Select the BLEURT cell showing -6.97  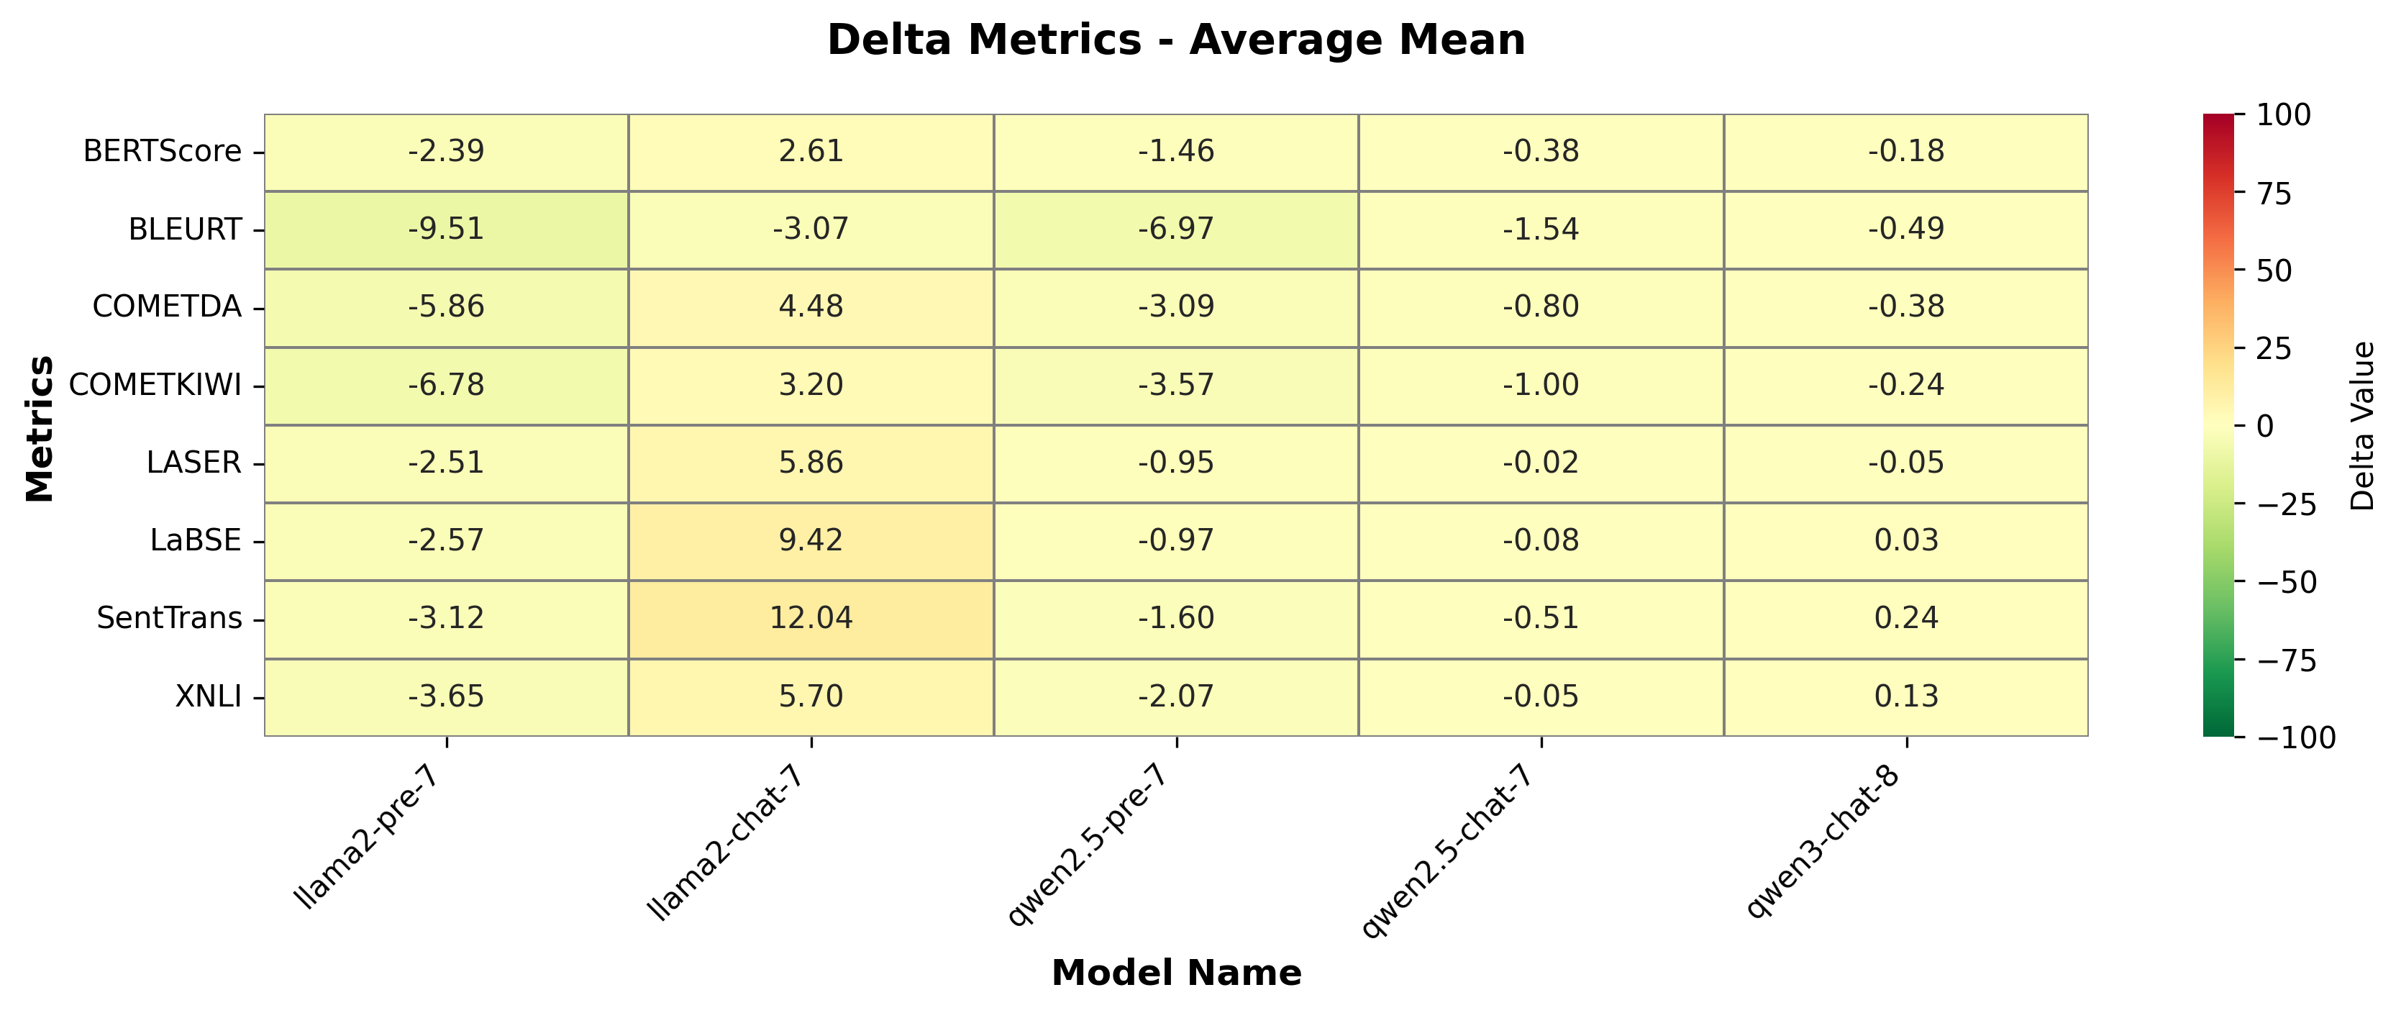coord(1176,230)
